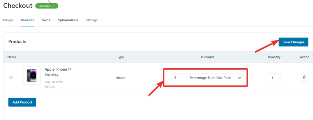
Task: Open the Optimizations tab
Action: click(x=68, y=20)
